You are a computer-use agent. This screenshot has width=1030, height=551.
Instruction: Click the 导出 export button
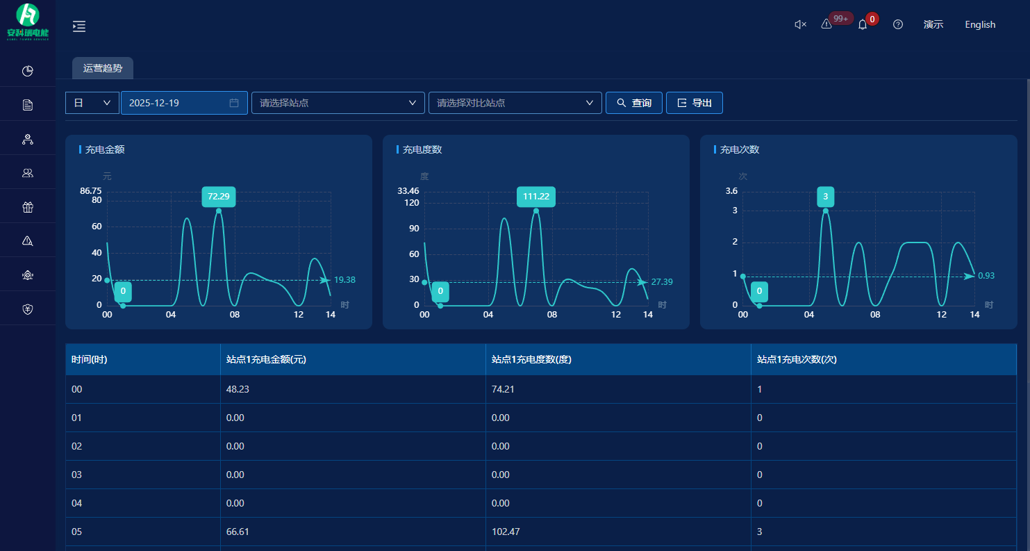[694, 103]
